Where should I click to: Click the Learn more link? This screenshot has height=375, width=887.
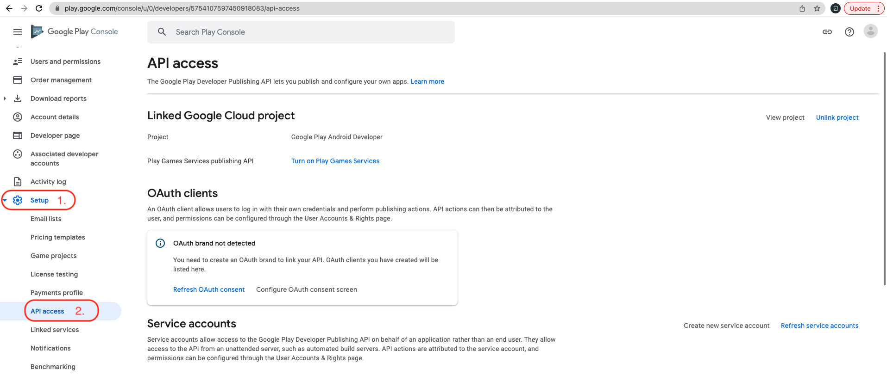click(427, 81)
